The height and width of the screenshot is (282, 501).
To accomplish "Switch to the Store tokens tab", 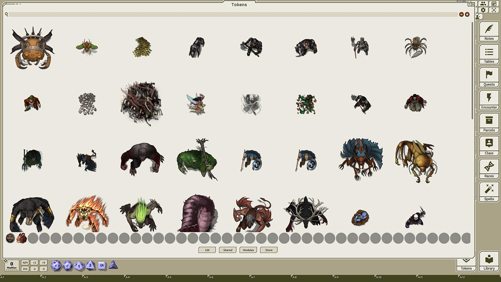I will click(269, 250).
